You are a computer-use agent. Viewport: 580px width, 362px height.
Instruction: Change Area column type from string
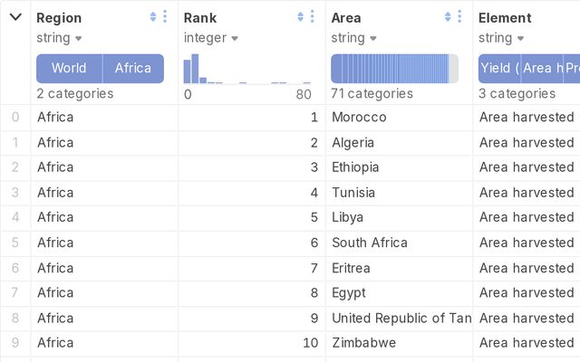point(353,38)
